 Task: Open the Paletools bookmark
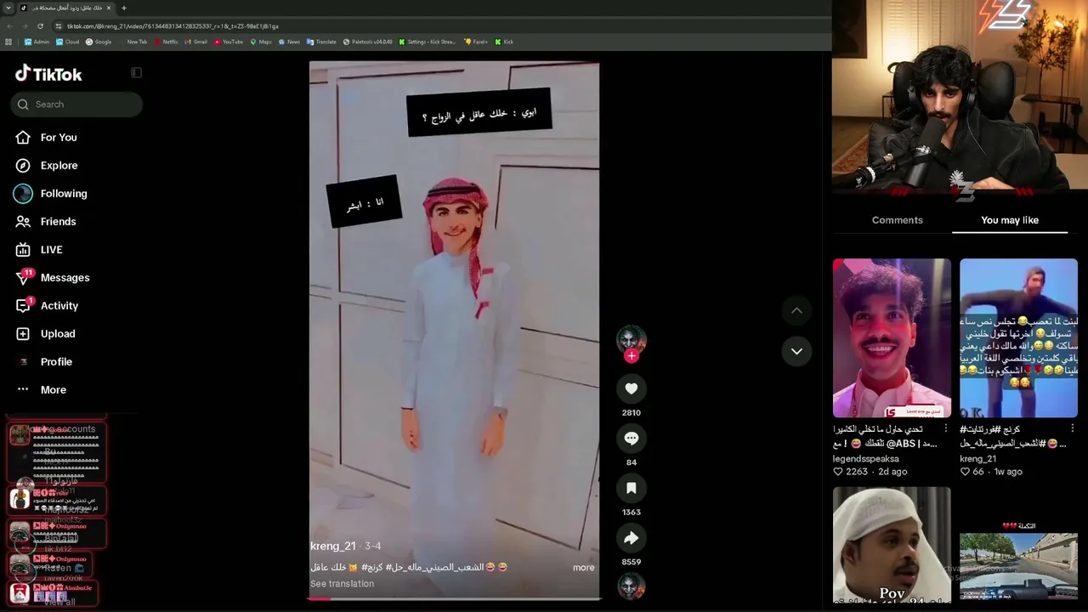coord(367,42)
